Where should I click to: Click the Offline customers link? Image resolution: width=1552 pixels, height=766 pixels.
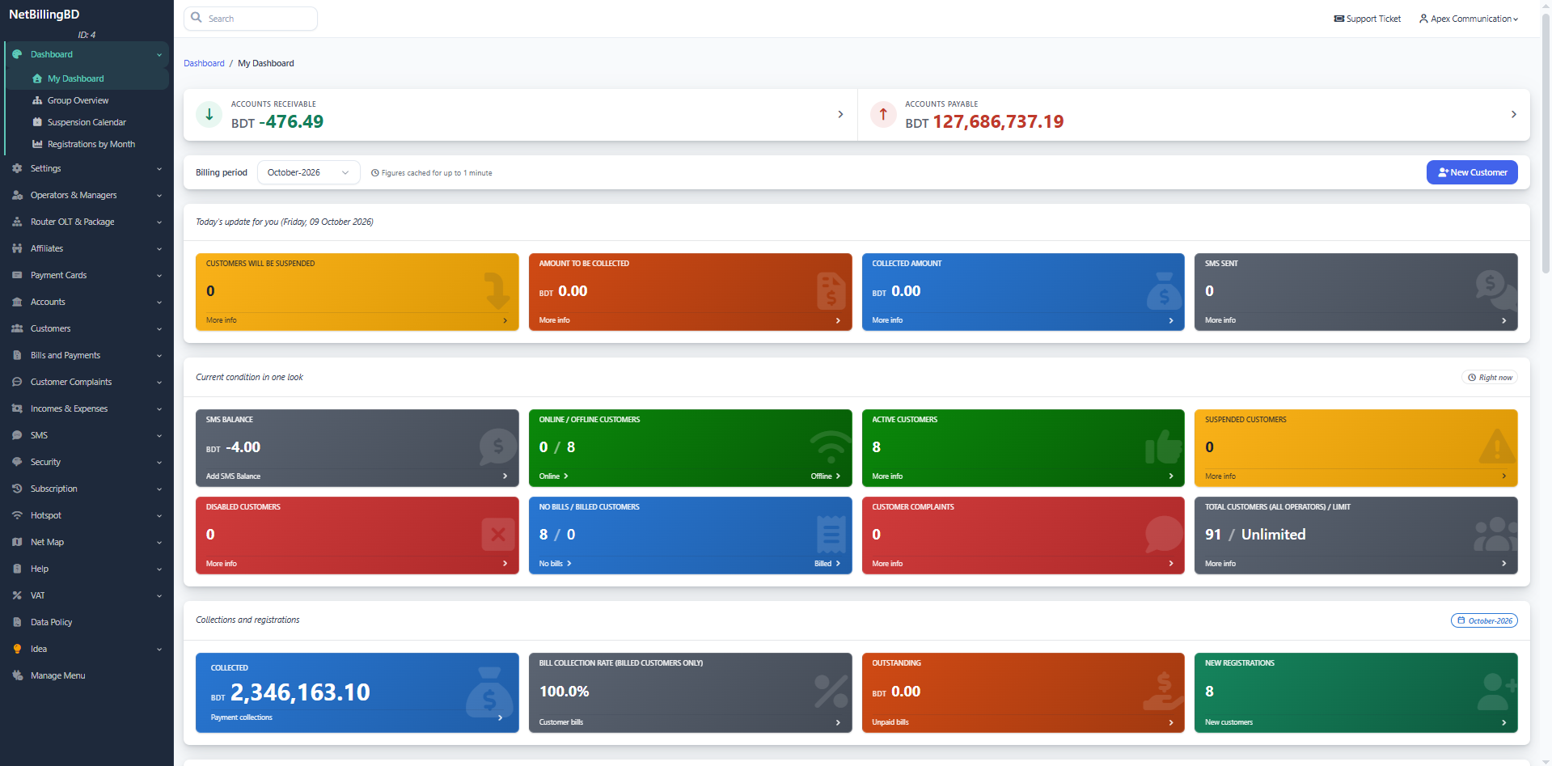tap(825, 476)
